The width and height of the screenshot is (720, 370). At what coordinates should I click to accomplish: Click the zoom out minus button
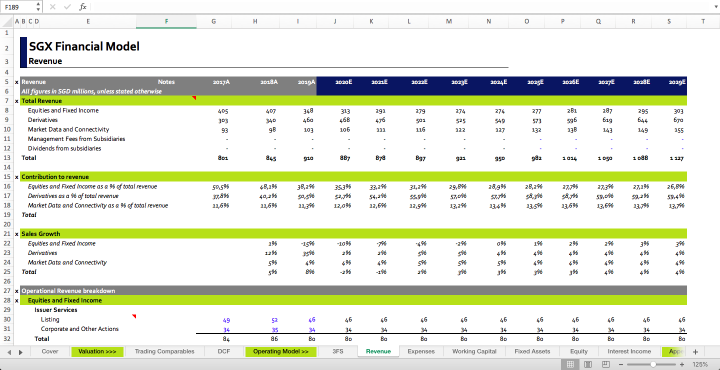(x=621, y=364)
